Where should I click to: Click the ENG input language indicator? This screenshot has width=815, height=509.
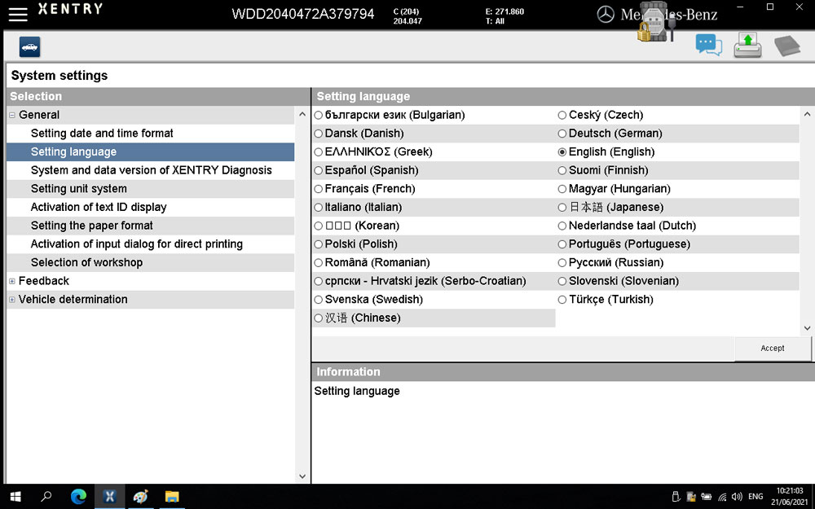click(x=756, y=497)
